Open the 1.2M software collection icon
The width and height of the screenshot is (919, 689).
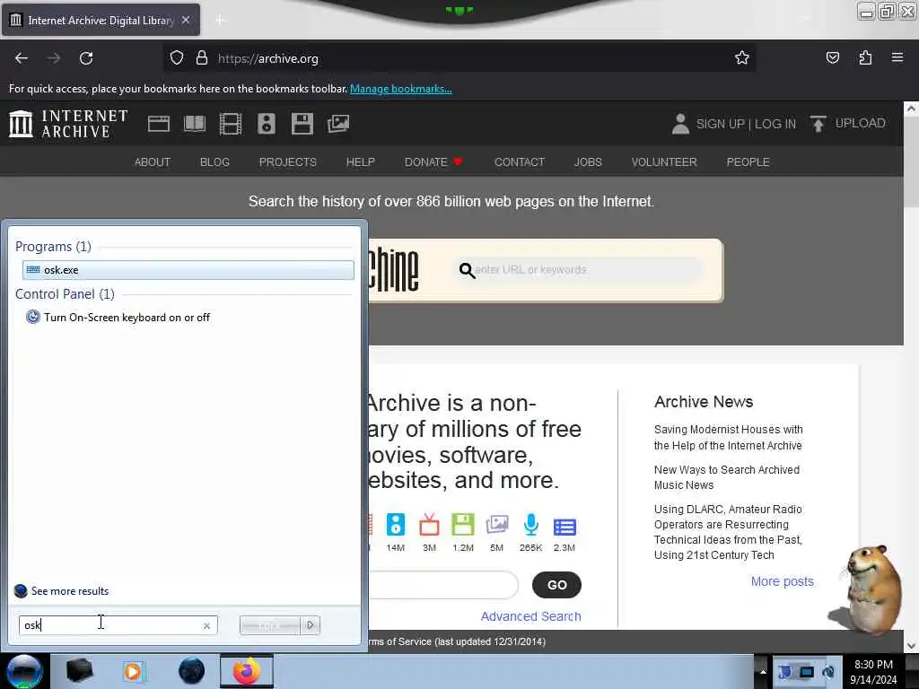(463, 525)
